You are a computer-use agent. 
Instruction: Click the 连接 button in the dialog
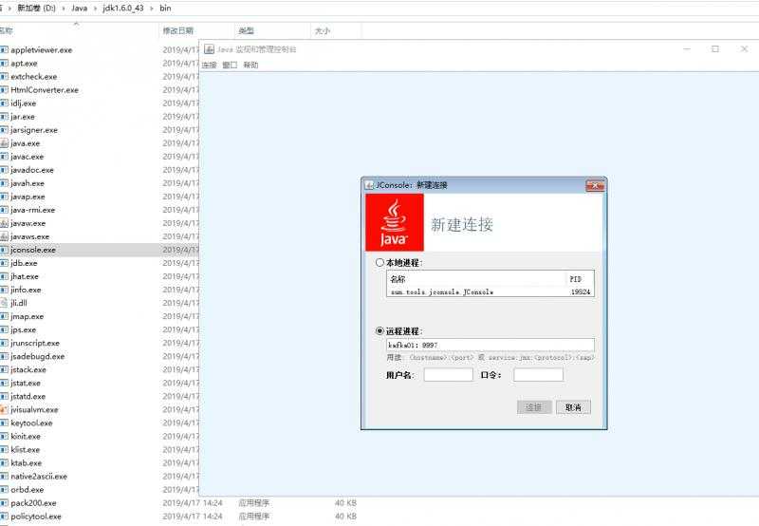534,407
